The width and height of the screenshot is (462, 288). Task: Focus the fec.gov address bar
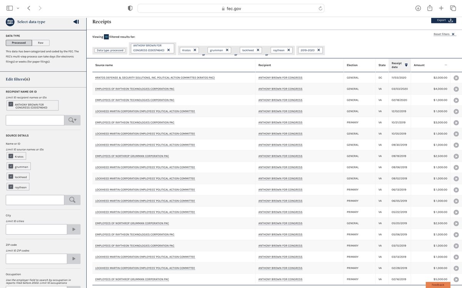click(231, 8)
